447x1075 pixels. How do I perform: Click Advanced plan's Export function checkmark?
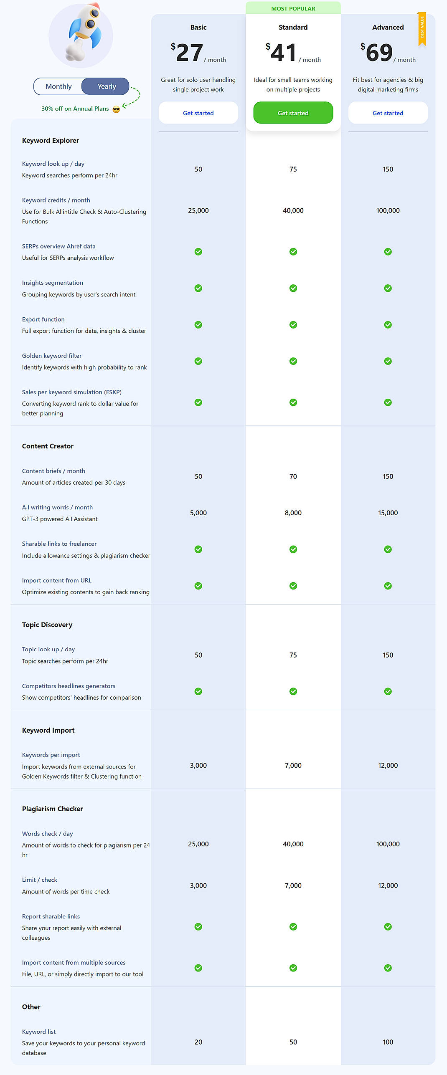pyautogui.click(x=388, y=324)
